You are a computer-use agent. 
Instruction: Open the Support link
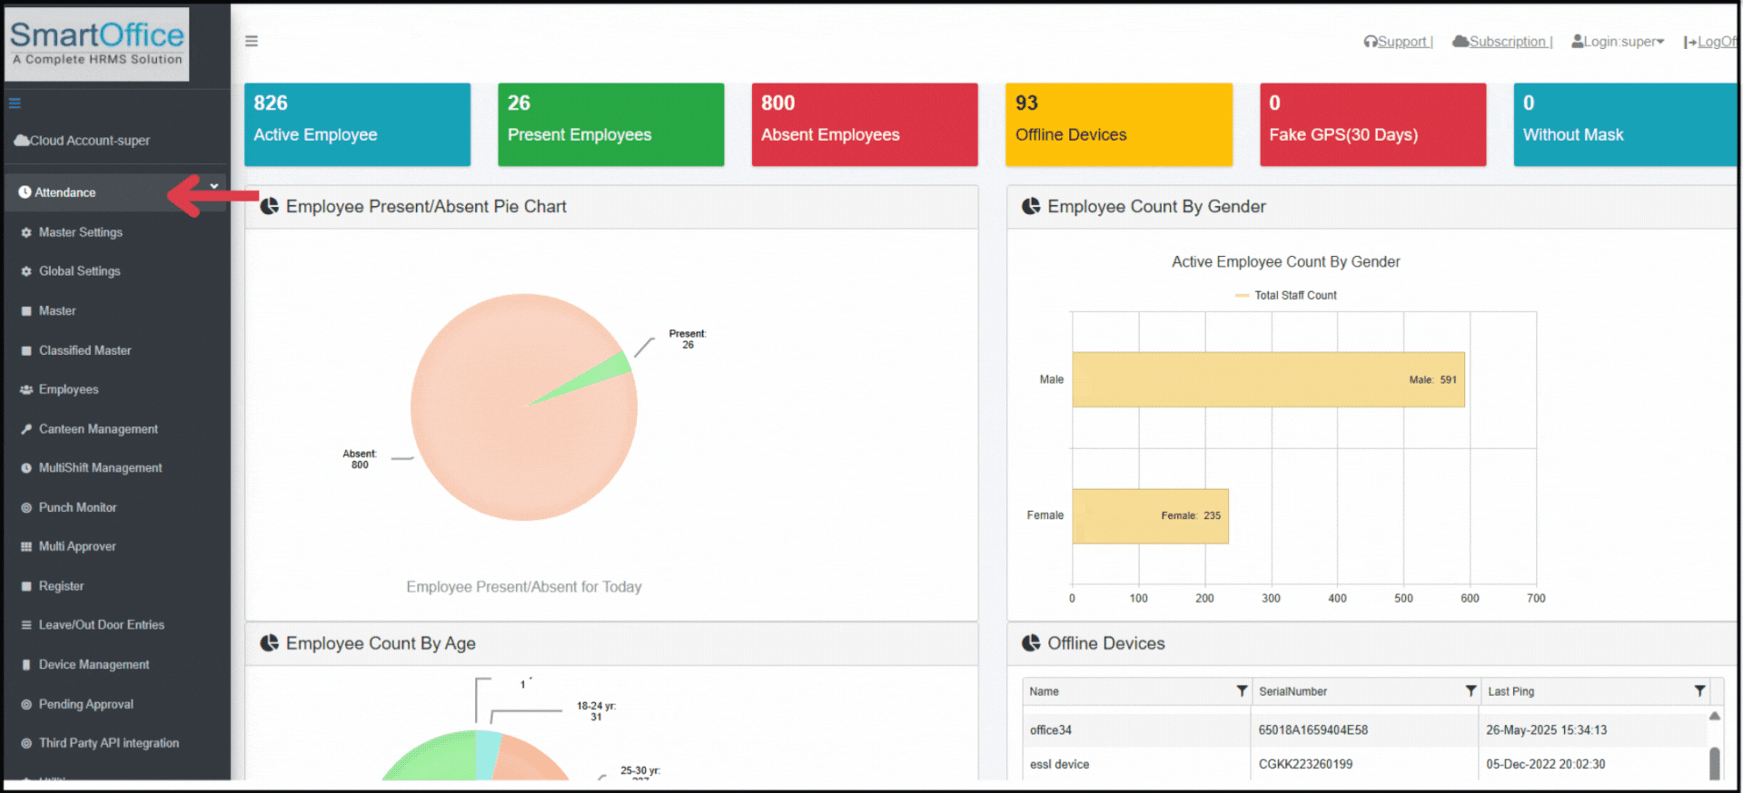(x=1399, y=42)
